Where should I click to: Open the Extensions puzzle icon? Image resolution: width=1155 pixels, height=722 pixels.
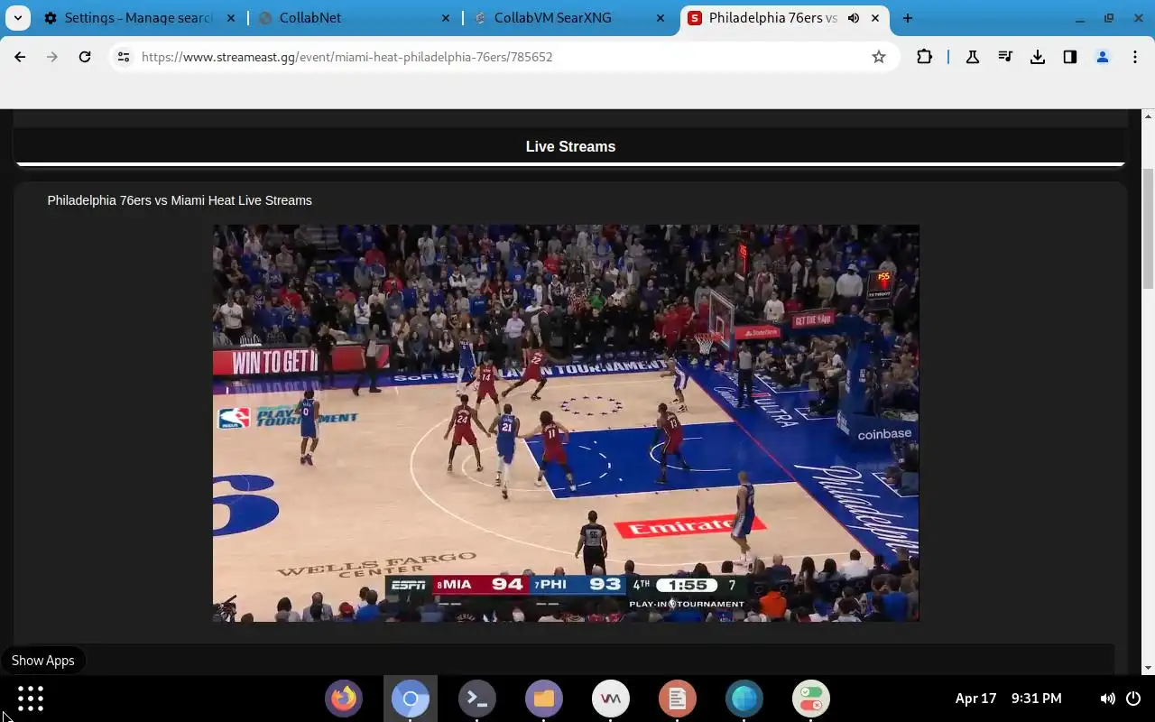tap(924, 57)
